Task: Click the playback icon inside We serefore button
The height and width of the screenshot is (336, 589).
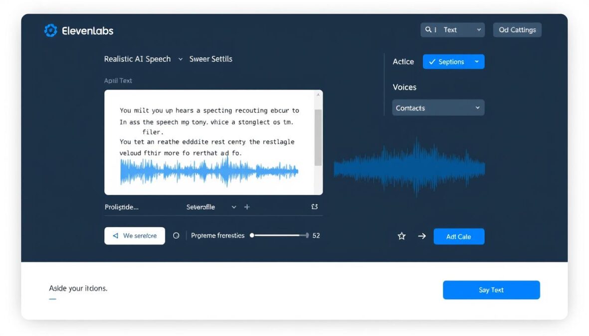Action: click(115, 235)
